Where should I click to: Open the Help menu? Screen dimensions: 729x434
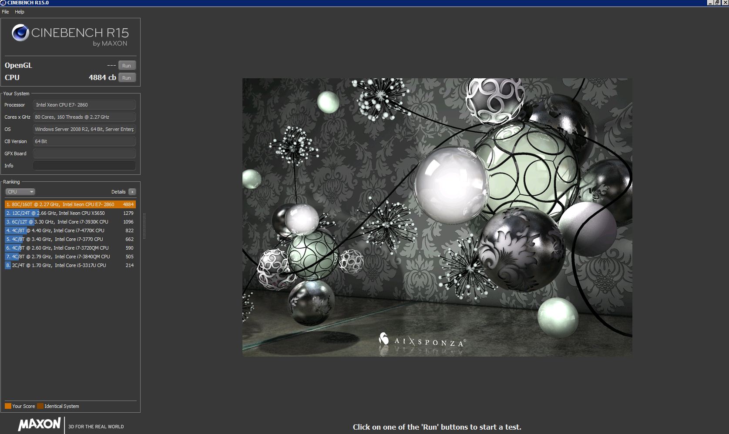[x=20, y=12]
